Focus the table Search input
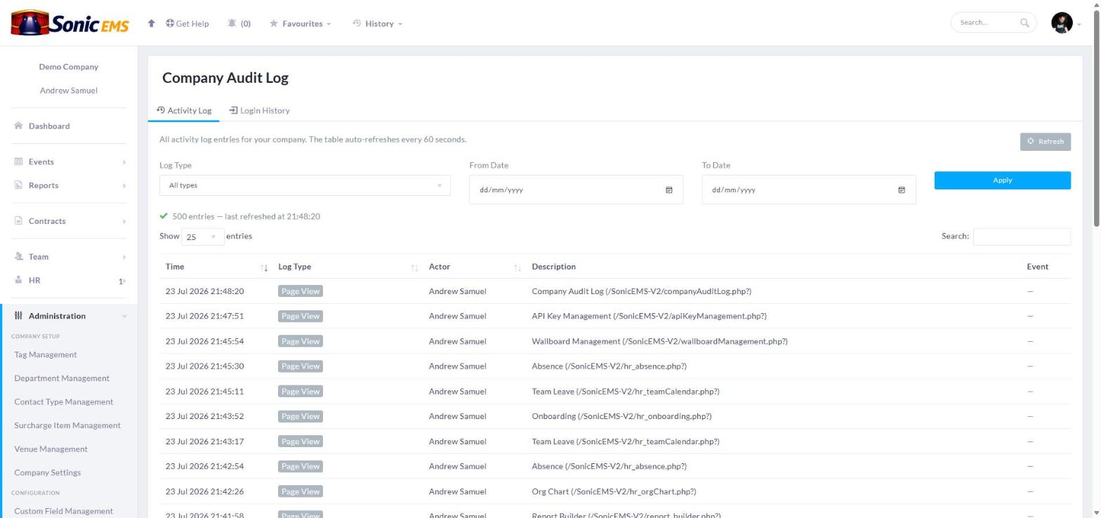Screen dimensions: 1101x518 coord(1022,237)
